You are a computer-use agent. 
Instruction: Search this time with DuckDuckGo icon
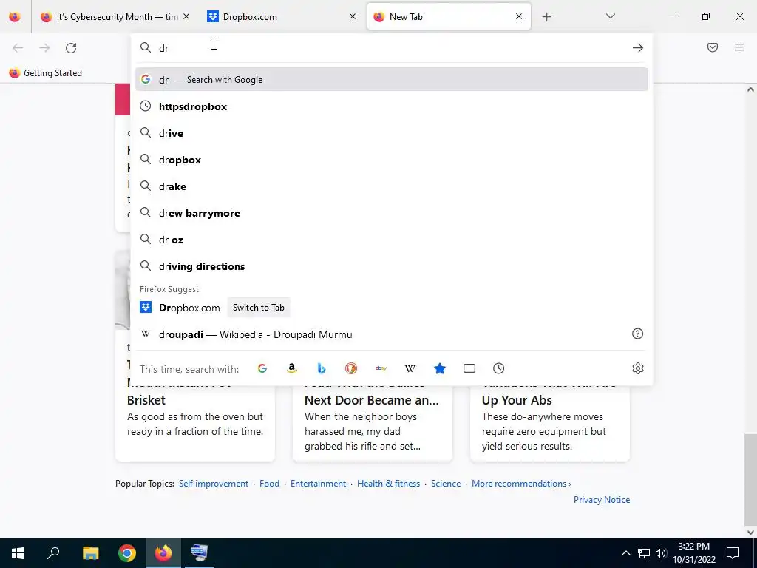pyautogui.click(x=351, y=368)
